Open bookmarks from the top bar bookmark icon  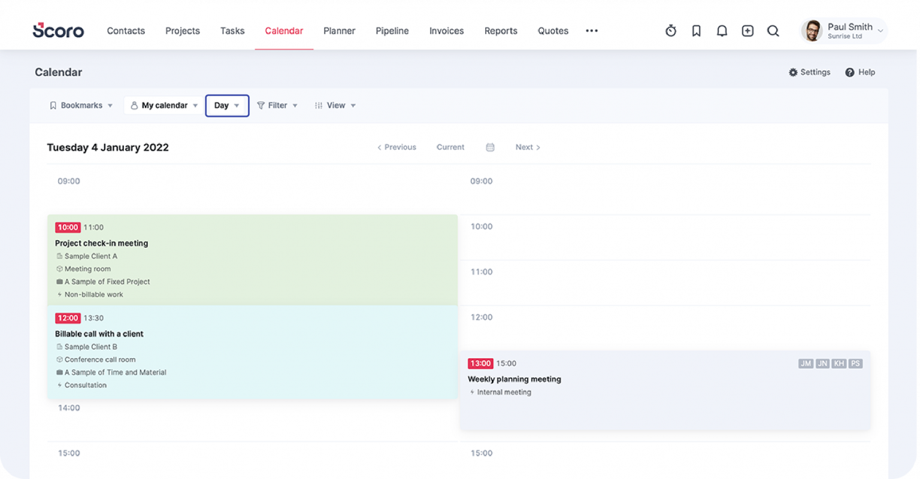tap(696, 31)
